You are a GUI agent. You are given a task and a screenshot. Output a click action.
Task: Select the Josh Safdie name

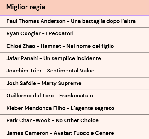click(21, 83)
